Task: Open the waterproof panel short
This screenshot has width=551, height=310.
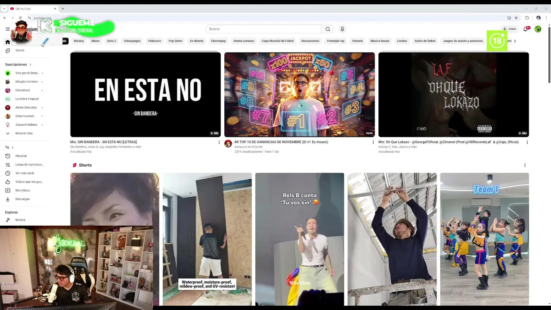Action: pos(207,239)
